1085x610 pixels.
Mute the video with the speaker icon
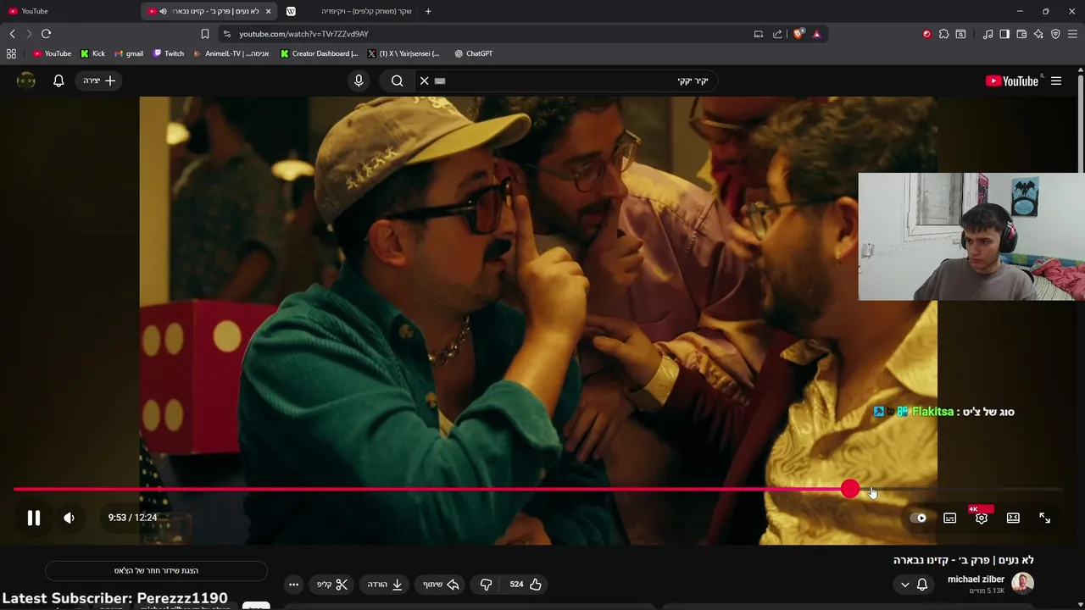[x=70, y=518]
